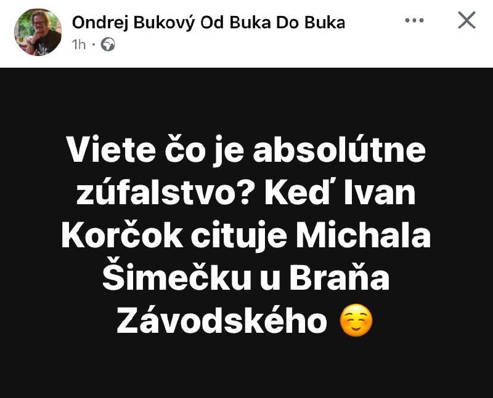The height and width of the screenshot is (398, 493).
Task: Open the Ondrej Bukový Od Buka Do Buka page
Action: [x=208, y=23]
